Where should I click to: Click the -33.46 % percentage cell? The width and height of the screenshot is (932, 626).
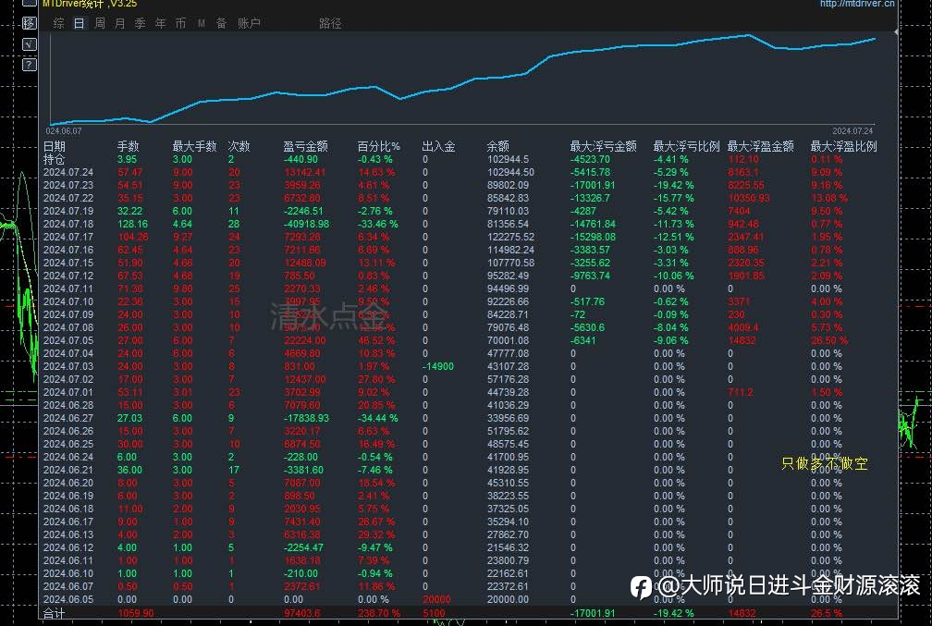[377, 224]
